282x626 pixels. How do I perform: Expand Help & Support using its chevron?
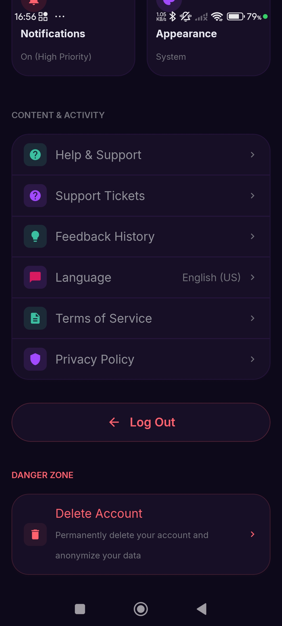pyautogui.click(x=252, y=155)
